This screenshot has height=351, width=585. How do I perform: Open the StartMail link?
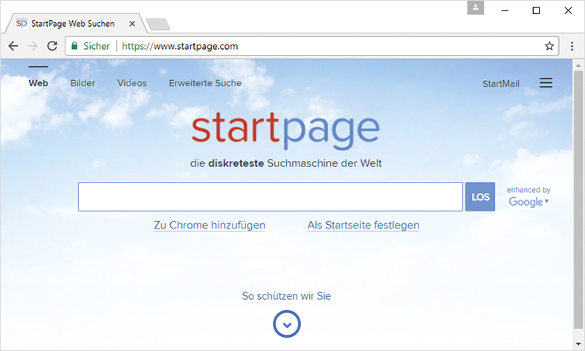(x=501, y=83)
